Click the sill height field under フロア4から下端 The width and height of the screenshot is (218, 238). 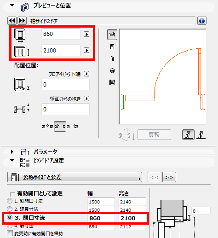65,84
